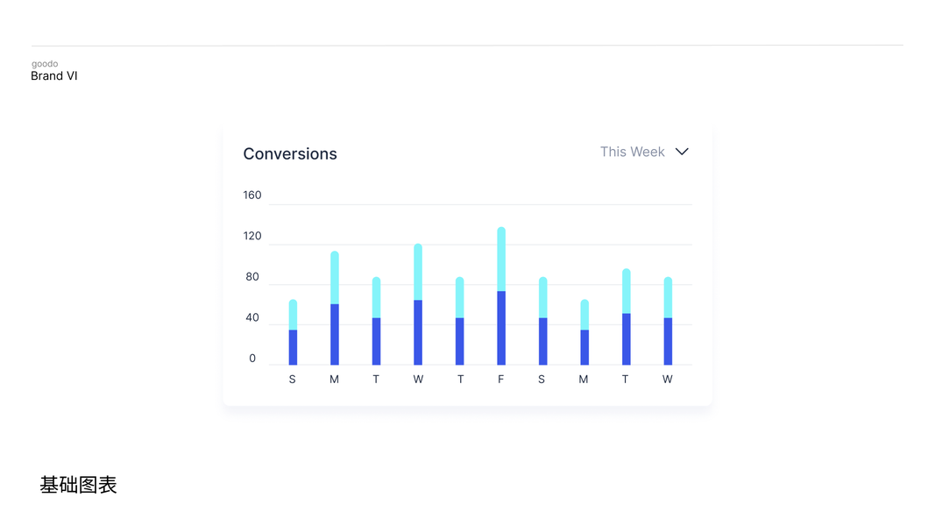The height and width of the screenshot is (526, 935).
Task: Click the 80 y-axis label
Action: 252,277
